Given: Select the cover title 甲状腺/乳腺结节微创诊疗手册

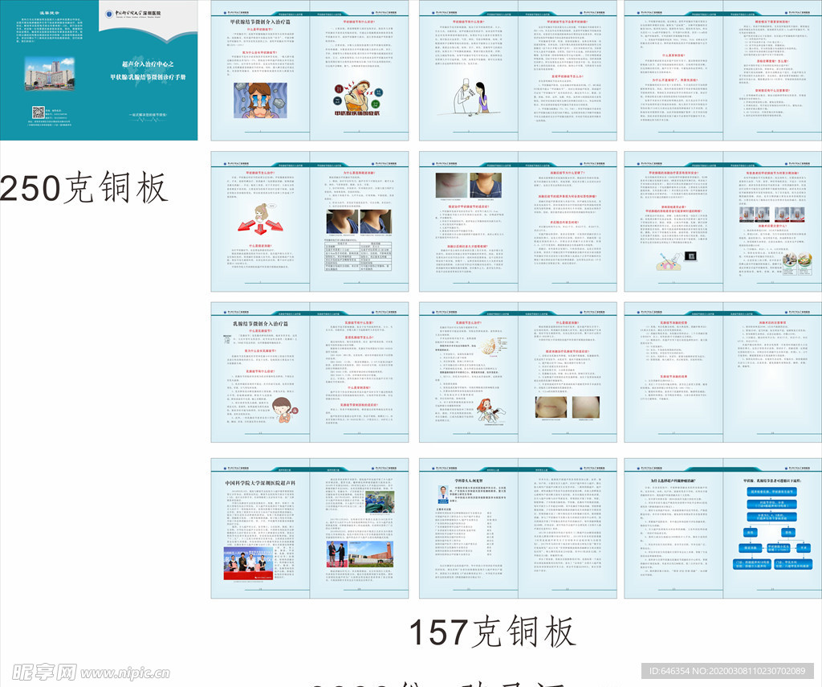Looking at the screenshot, I should (148, 76).
